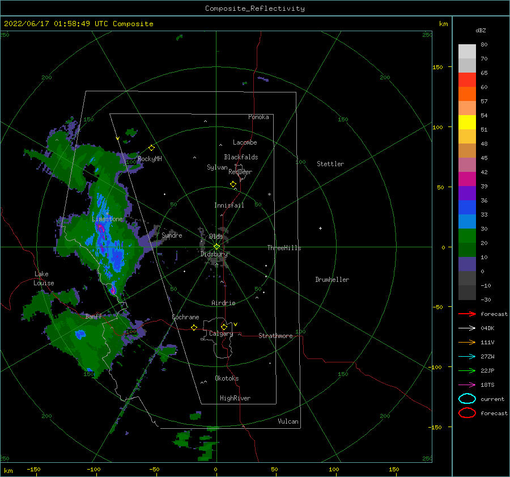This screenshot has width=510, height=477.
Task: Click the RedDeer city label
Action: tap(240, 172)
